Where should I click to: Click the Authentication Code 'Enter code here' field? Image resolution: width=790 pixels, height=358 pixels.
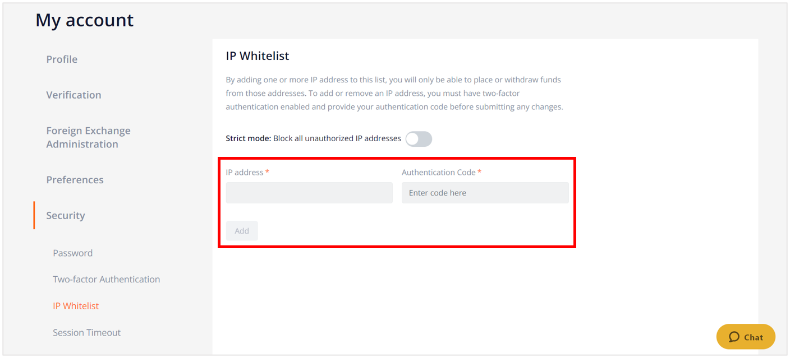click(x=485, y=193)
